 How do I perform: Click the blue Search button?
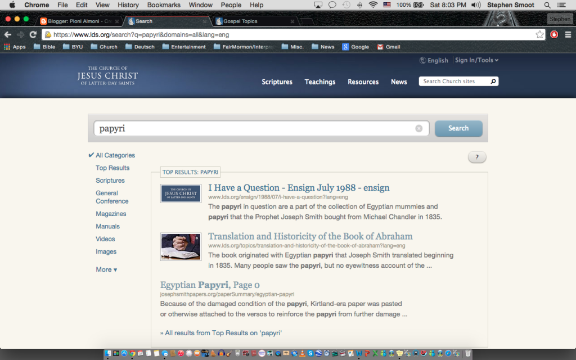coord(458,128)
